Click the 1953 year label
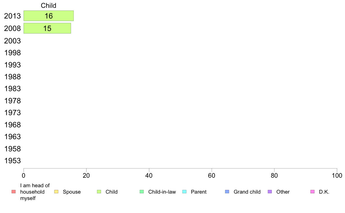Screen dimensions: 345x213 12,161
